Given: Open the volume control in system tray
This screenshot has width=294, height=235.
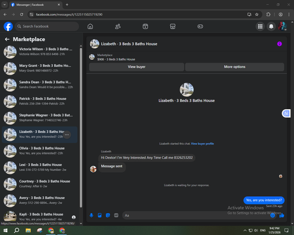Looking at the screenshot, I should pyautogui.click(x=256, y=230).
